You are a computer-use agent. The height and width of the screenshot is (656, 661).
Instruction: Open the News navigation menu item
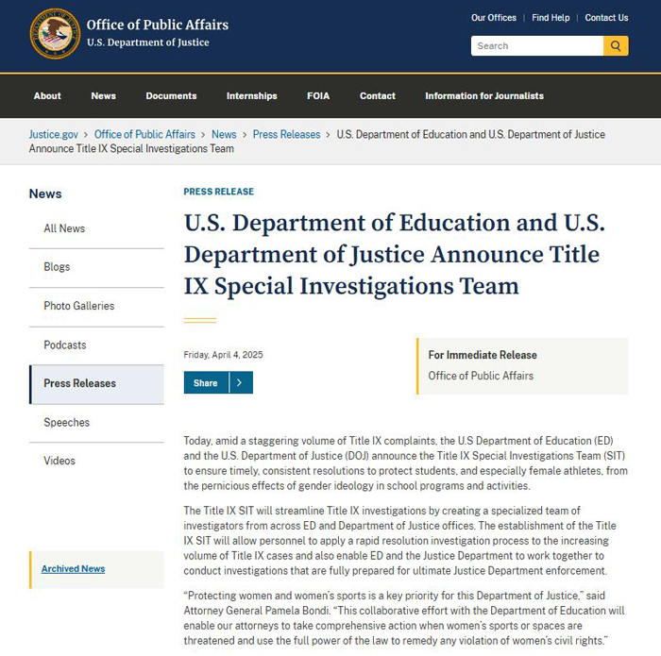pyautogui.click(x=103, y=95)
